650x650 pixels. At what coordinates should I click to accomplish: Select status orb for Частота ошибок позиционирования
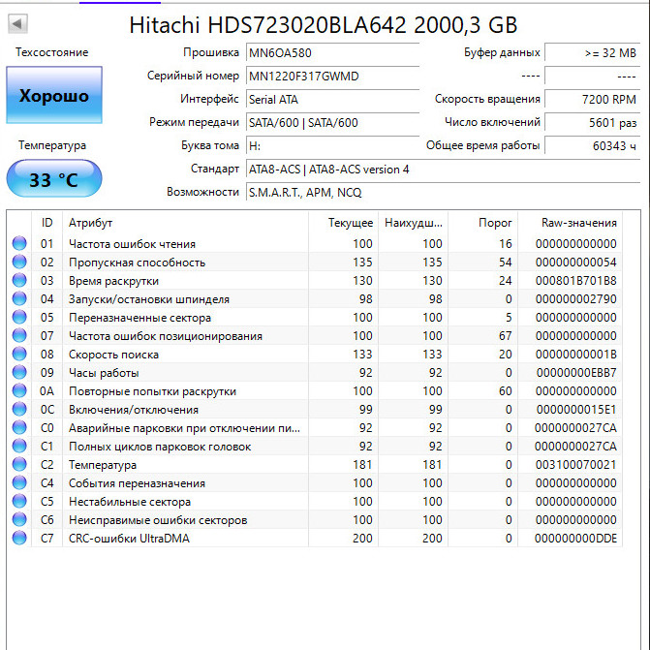[19, 335]
